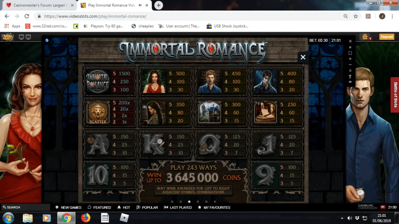Open the PDF extension icon

coord(368,16)
